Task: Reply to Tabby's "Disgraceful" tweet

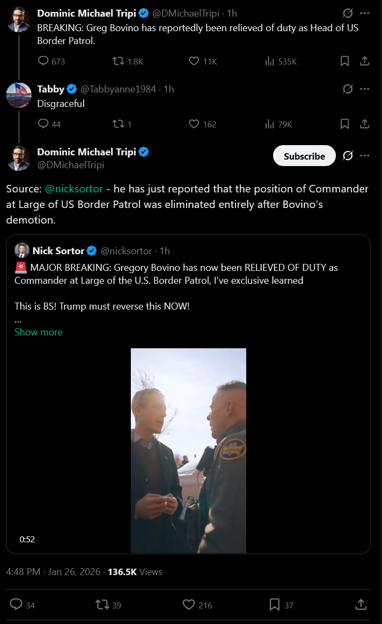Action: click(44, 124)
